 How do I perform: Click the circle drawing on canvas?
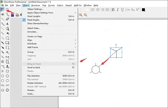[x=96, y=69]
